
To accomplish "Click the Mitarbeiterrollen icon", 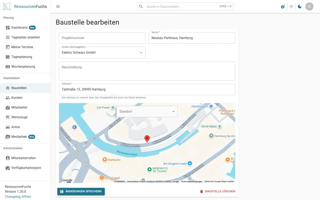I will (8, 158).
